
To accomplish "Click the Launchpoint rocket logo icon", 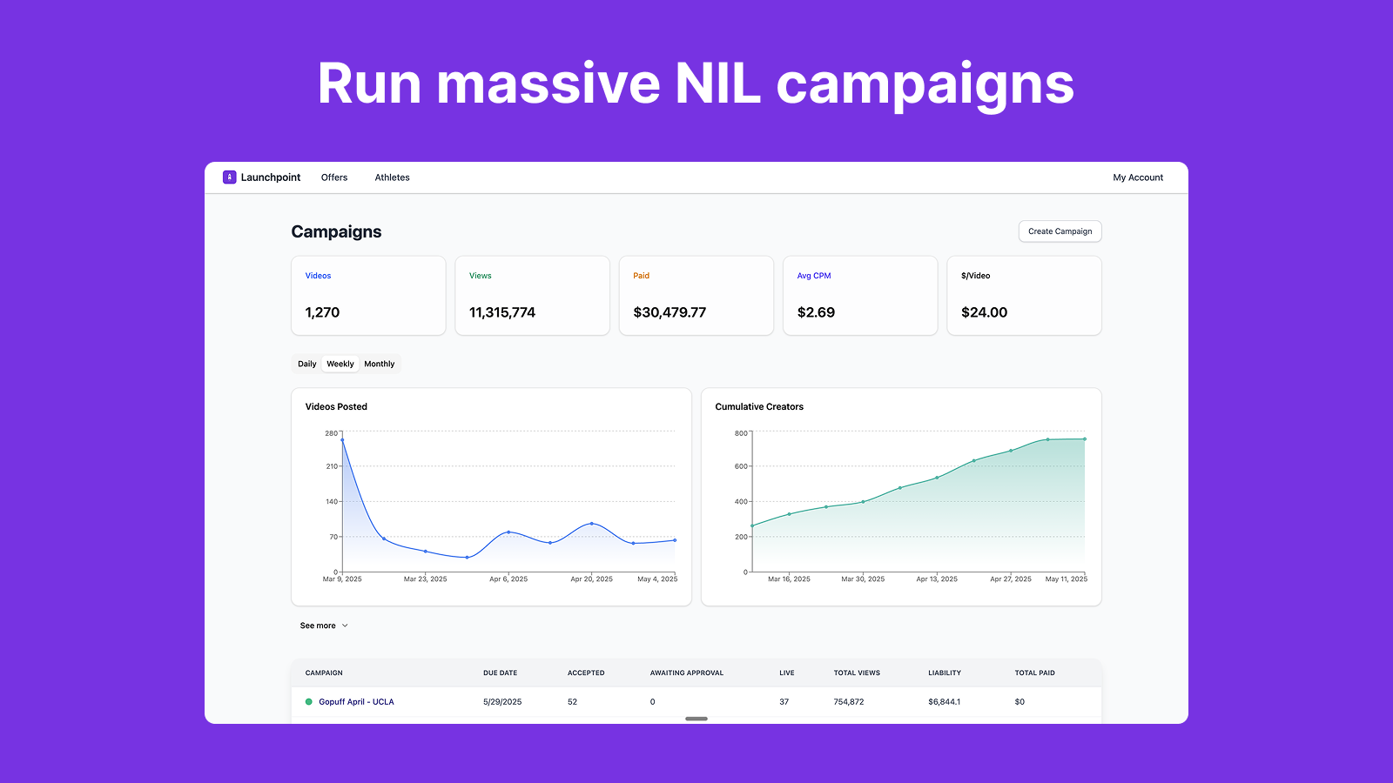I will (229, 177).
